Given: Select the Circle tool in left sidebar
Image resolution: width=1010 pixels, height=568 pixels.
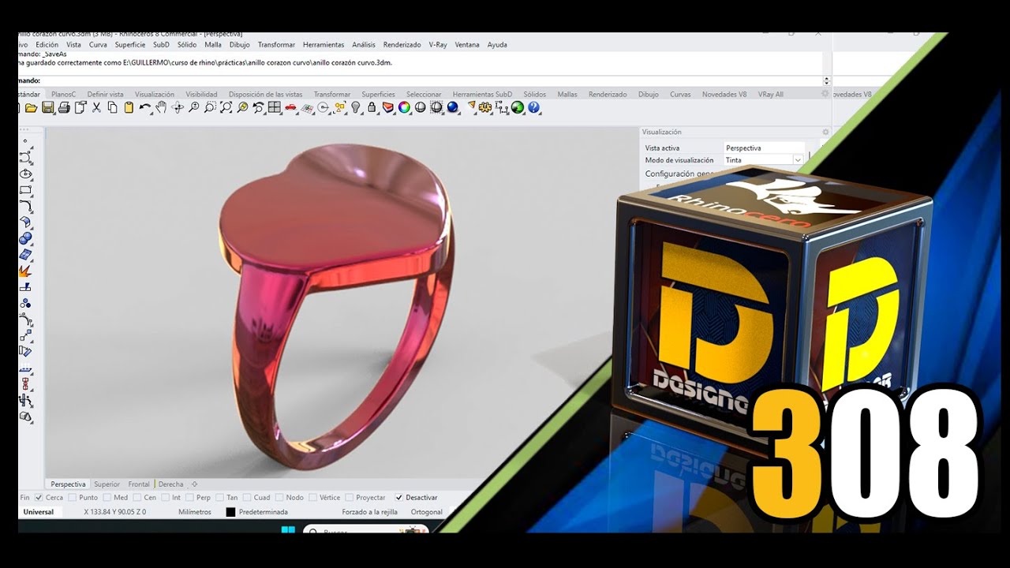Looking at the screenshot, I should point(25,174).
